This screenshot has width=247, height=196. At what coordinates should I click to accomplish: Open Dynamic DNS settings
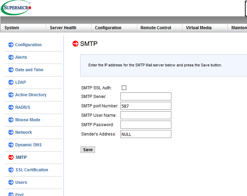[28, 145]
